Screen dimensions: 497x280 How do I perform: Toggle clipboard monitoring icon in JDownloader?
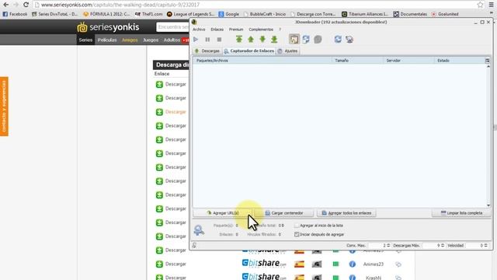click(x=294, y=39)
